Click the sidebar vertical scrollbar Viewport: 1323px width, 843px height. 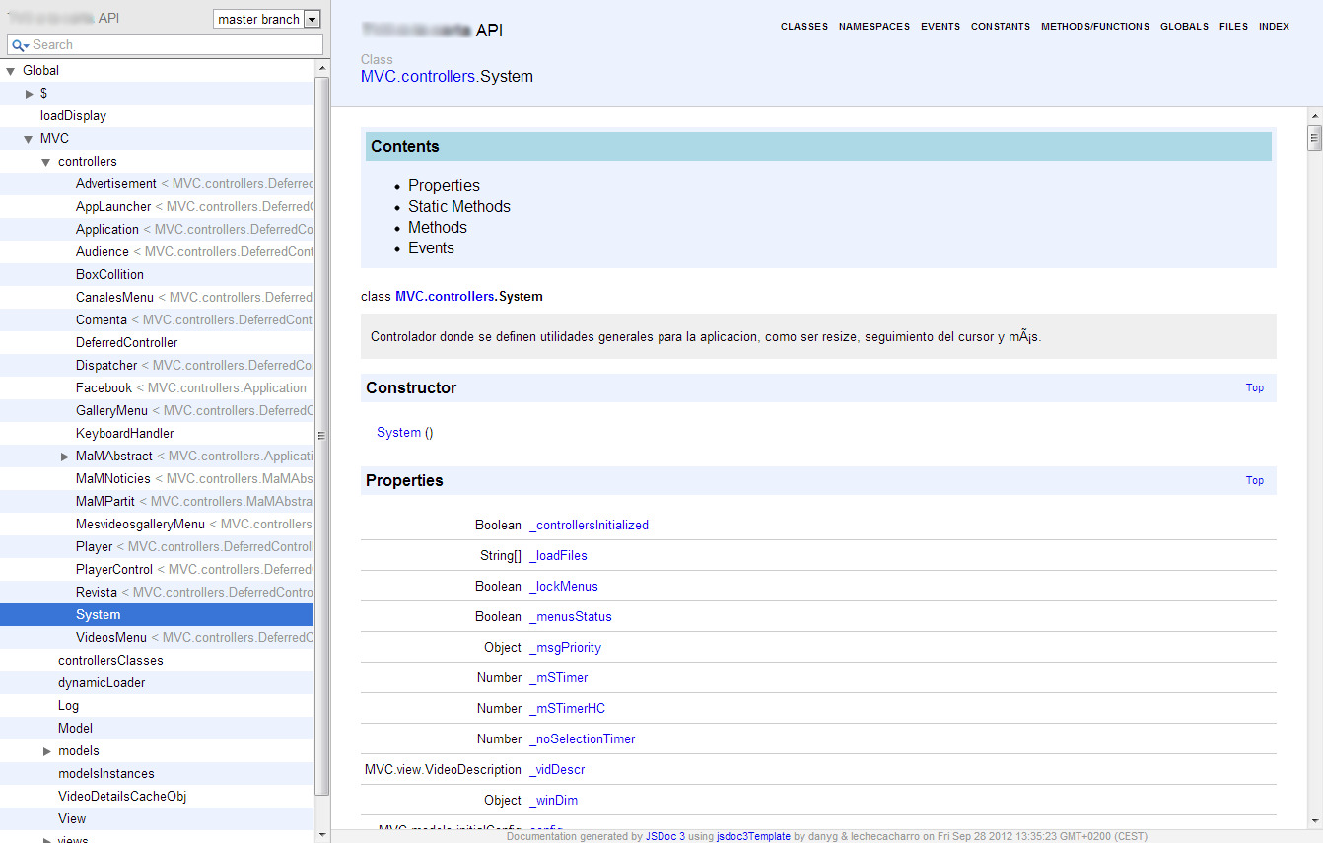coord(321,434)
